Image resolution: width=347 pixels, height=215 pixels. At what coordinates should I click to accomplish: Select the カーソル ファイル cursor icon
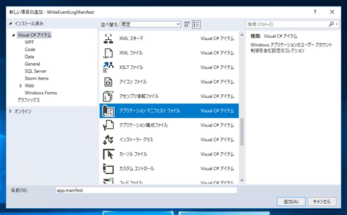coord(108,154)
